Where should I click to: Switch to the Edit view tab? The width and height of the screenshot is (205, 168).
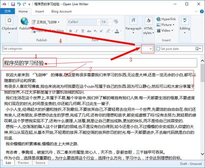(x=8, y=163)
